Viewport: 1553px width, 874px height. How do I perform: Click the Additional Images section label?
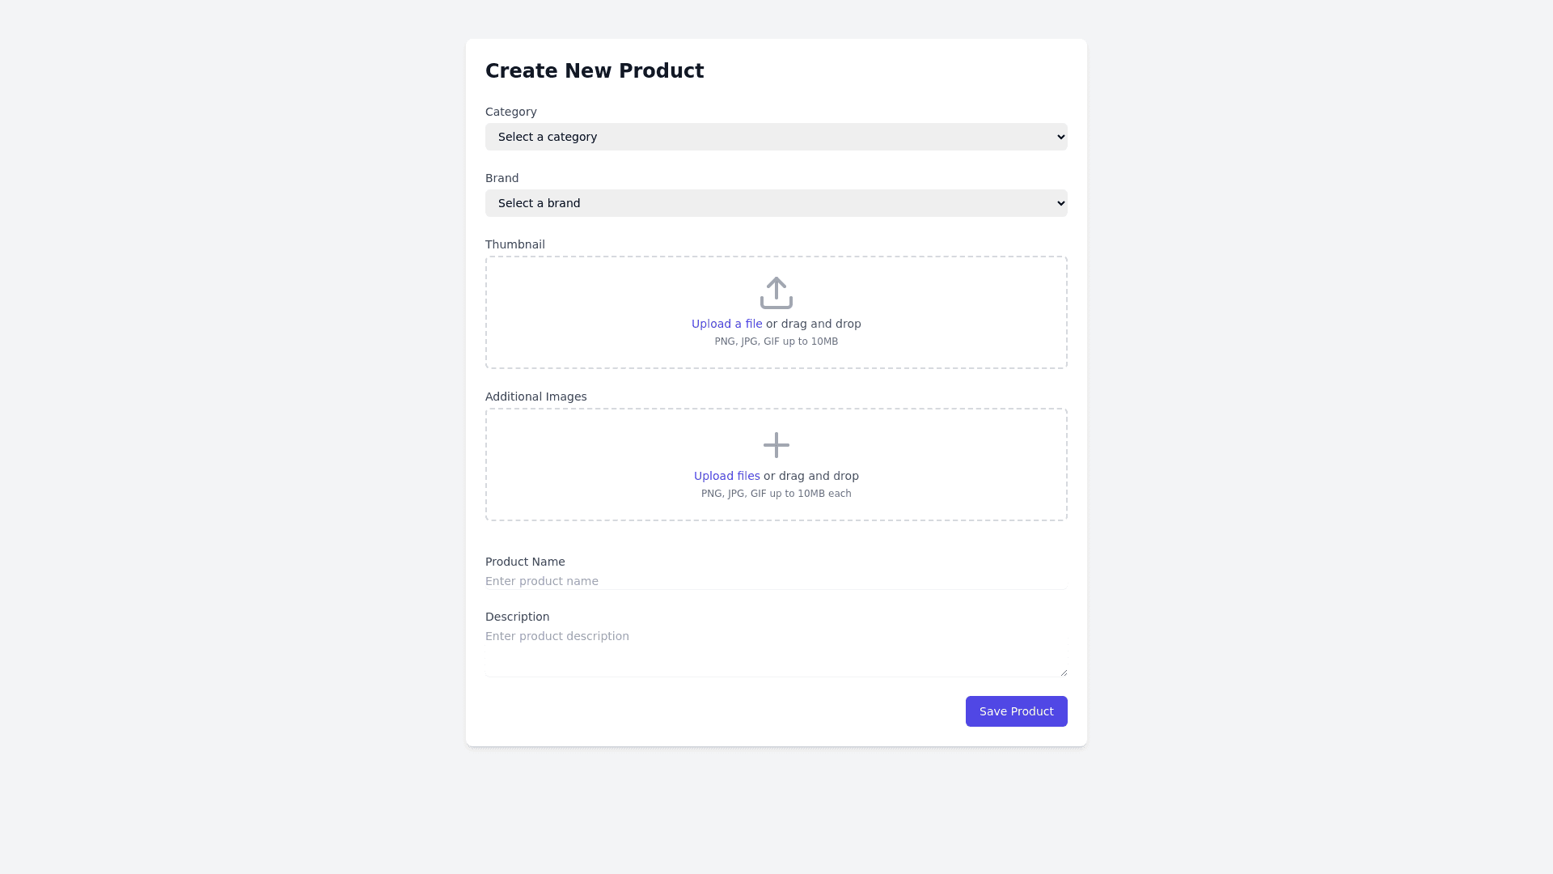coord(535,397)
